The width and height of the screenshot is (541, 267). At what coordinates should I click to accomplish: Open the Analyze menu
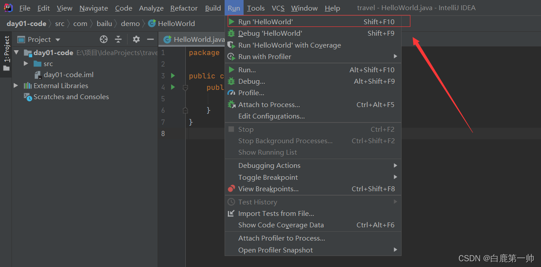pyautogui.click(x=151, y=8)
